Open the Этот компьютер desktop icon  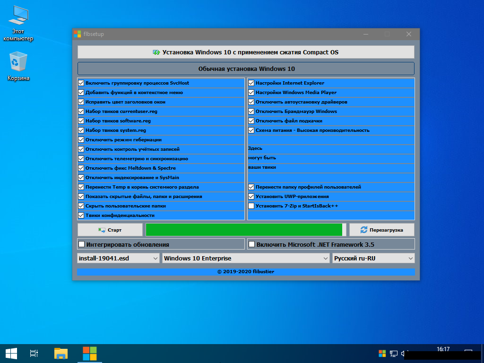point(18,24)
